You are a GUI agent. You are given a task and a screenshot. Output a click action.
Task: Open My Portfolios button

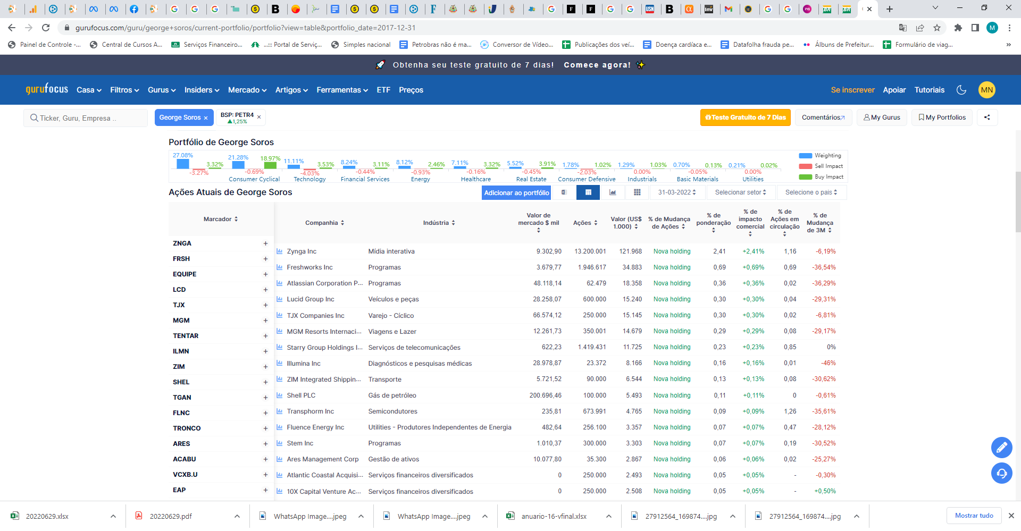pos(942,117)
